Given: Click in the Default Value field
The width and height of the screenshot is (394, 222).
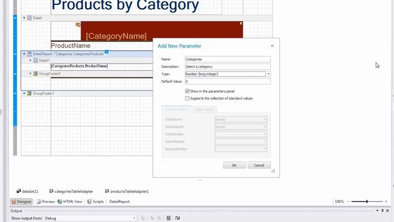Looking at the screenshot, I should [228, 81].
